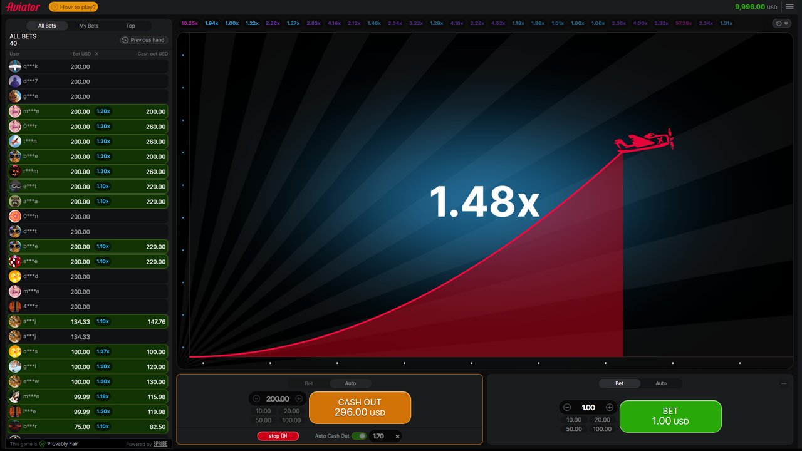Open the 10.25x round in history
The width and height of the screenshot is (802, 451).
point(190,23)
